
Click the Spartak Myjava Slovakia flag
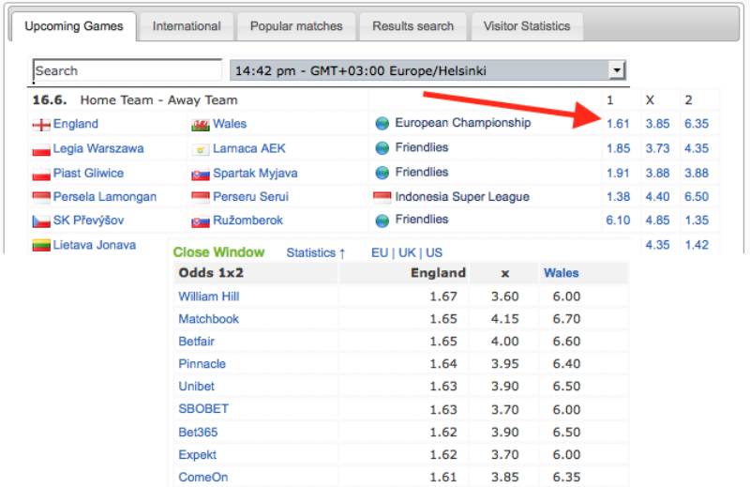(200, 174)
